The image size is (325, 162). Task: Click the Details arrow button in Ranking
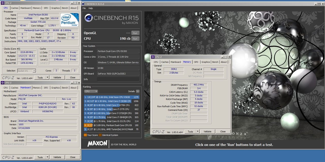click(138, 91)
